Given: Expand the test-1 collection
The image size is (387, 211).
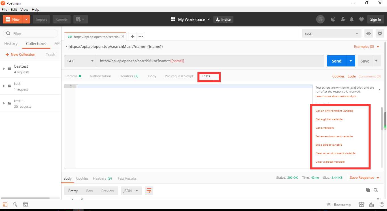Looking at the screenshot, I should click(x=4, y=103).
